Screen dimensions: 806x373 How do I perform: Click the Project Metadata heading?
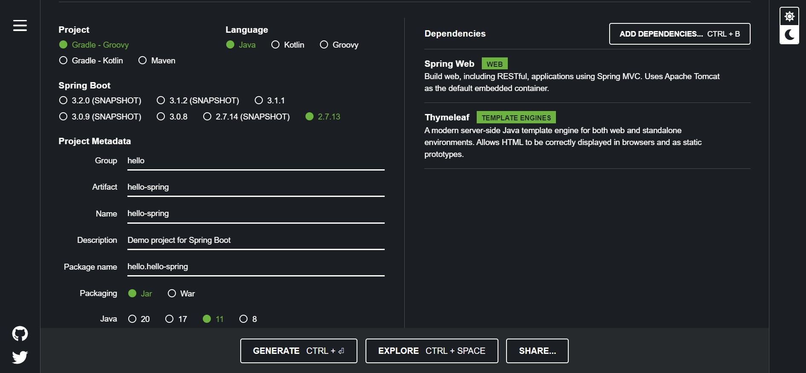(95, 141)
